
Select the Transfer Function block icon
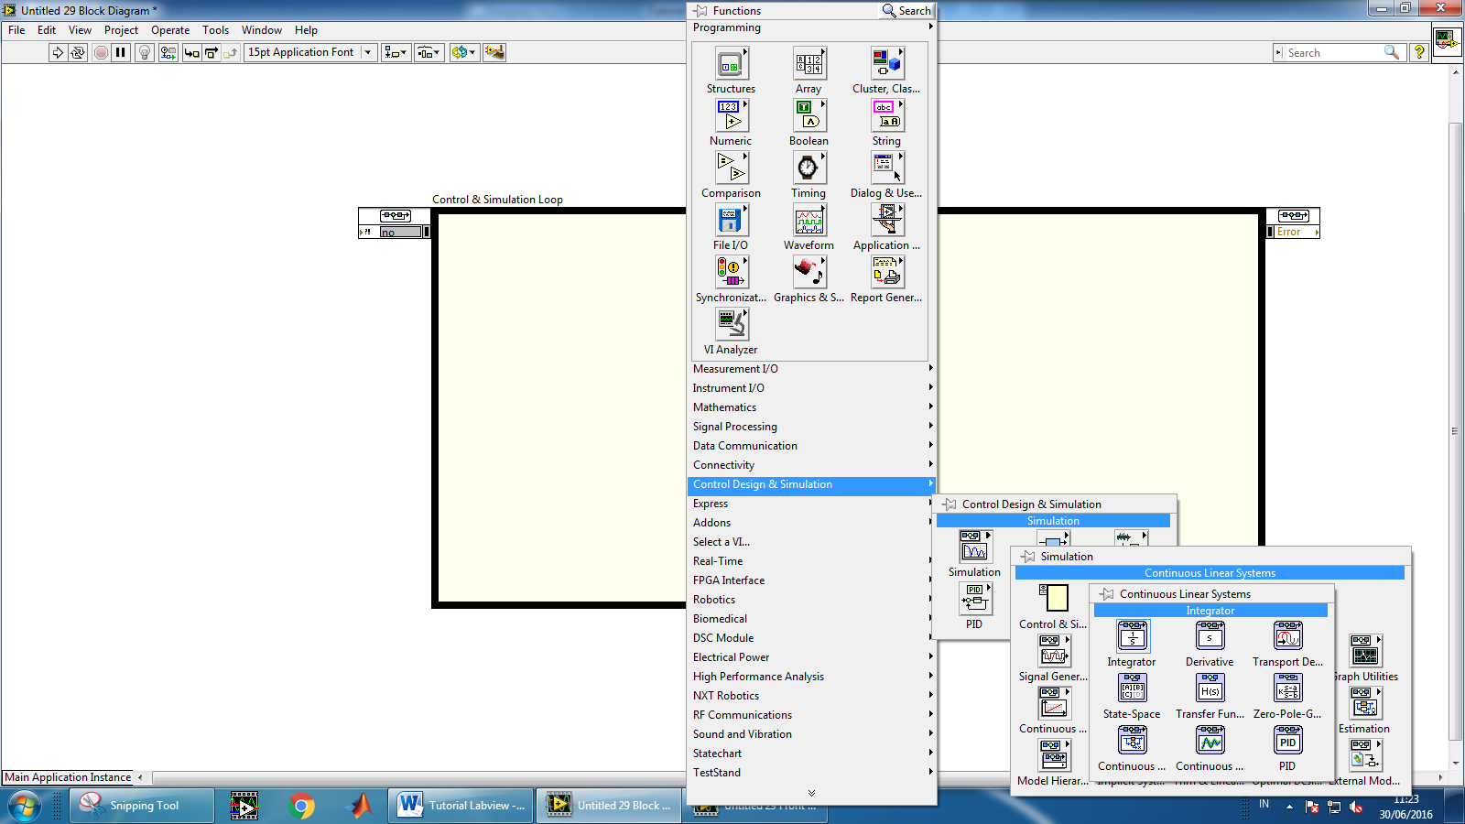point(1210,688)
